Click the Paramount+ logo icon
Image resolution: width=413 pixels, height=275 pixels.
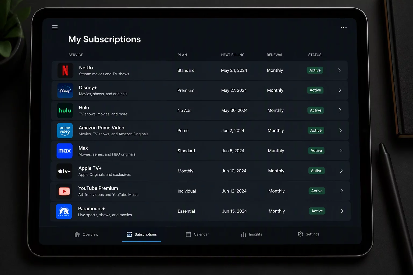[x=64, y=211]
